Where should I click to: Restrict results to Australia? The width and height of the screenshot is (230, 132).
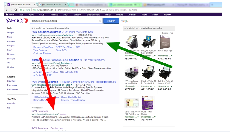(11, 103)
